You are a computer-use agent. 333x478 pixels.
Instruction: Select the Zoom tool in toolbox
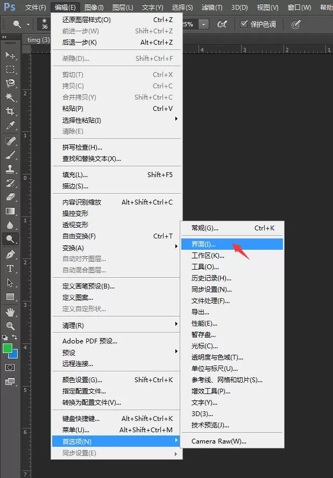coord(10,326)
